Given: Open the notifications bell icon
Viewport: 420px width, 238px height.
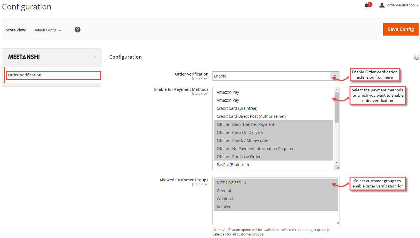Looking at the screenshot, I should coord(367,5).
